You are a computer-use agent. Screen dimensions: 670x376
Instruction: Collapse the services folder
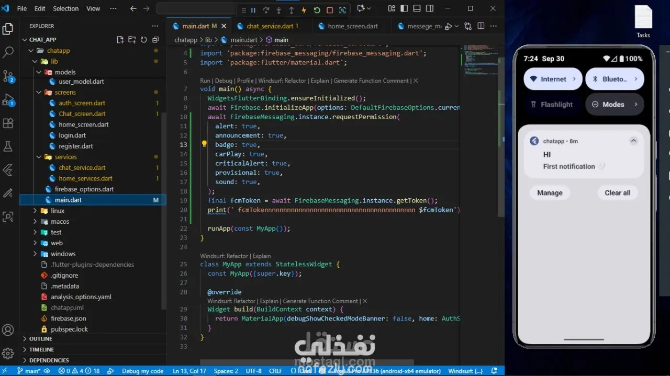tap(39, 157)
